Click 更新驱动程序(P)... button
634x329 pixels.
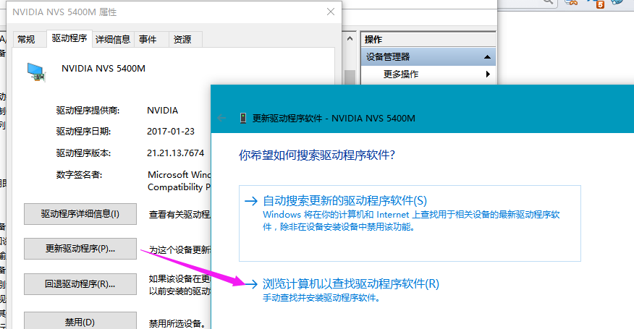[80, 249]
